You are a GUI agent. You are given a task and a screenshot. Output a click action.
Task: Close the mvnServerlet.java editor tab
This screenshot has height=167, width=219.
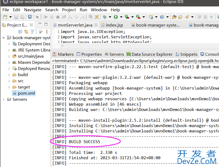tap(96, 25)
